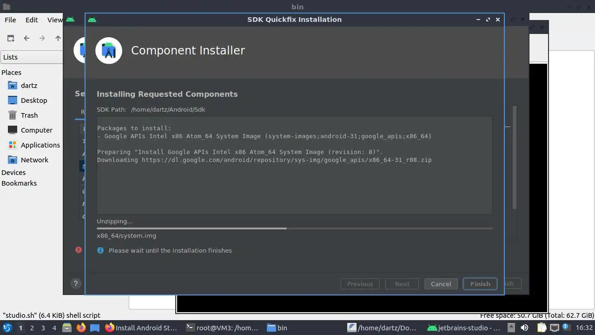Click the Desktop icon in sidebar
This screenshot has height=335, width=595.
[13, 100]
